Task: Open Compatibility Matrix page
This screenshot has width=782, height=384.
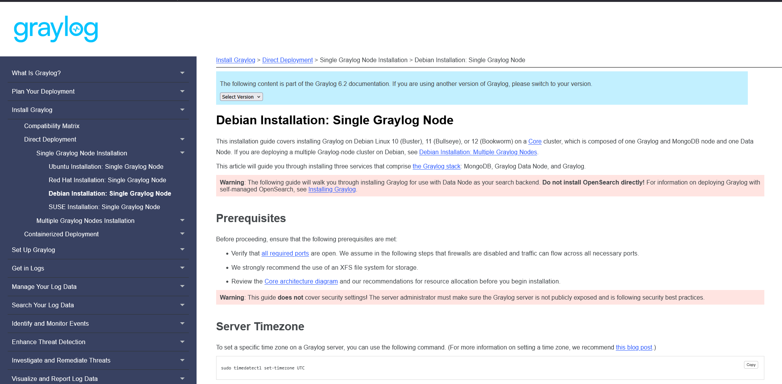Action: (52, 126)
